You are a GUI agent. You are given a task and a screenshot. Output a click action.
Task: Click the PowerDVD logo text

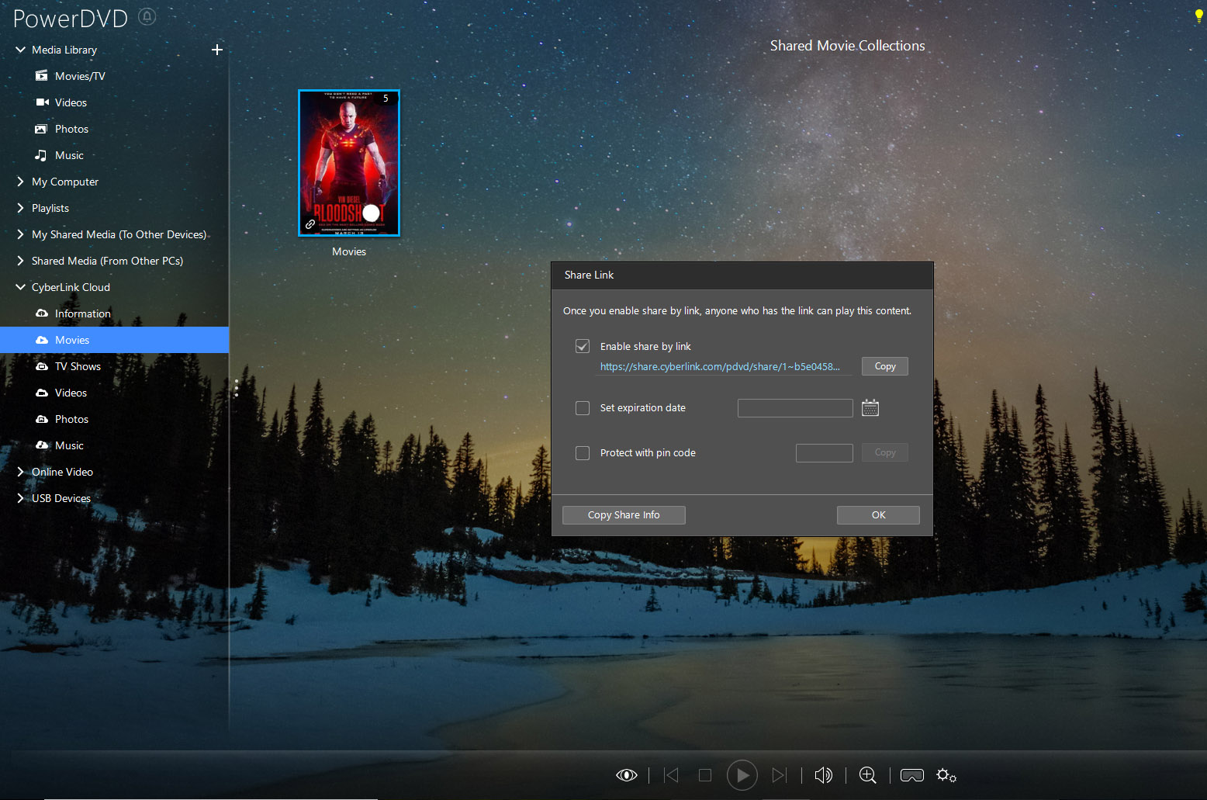[71, 18]
